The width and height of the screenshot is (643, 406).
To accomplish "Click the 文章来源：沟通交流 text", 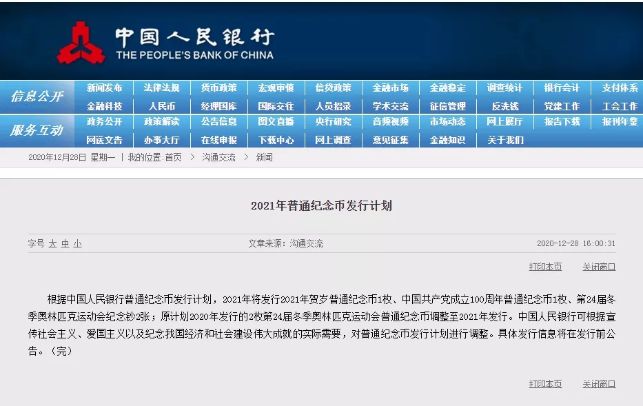I will [285, 243].
